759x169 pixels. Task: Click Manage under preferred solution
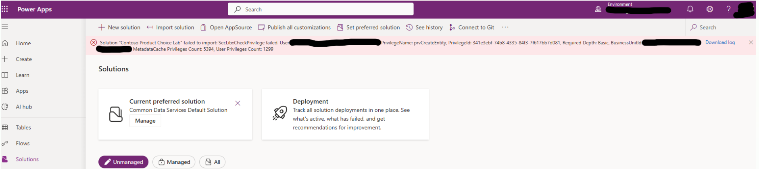click(145, 121)
